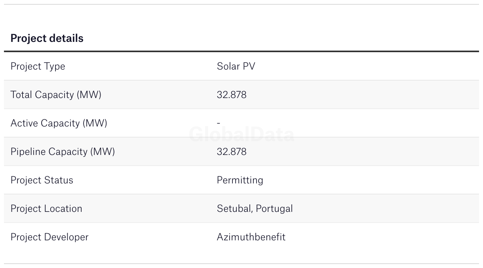Click the Active Capacity (MW) label
The image size is (483, 268).
[x=59, y=123]
